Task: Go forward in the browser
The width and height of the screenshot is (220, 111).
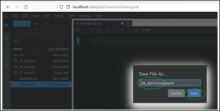Action: (x=17, y=7)
